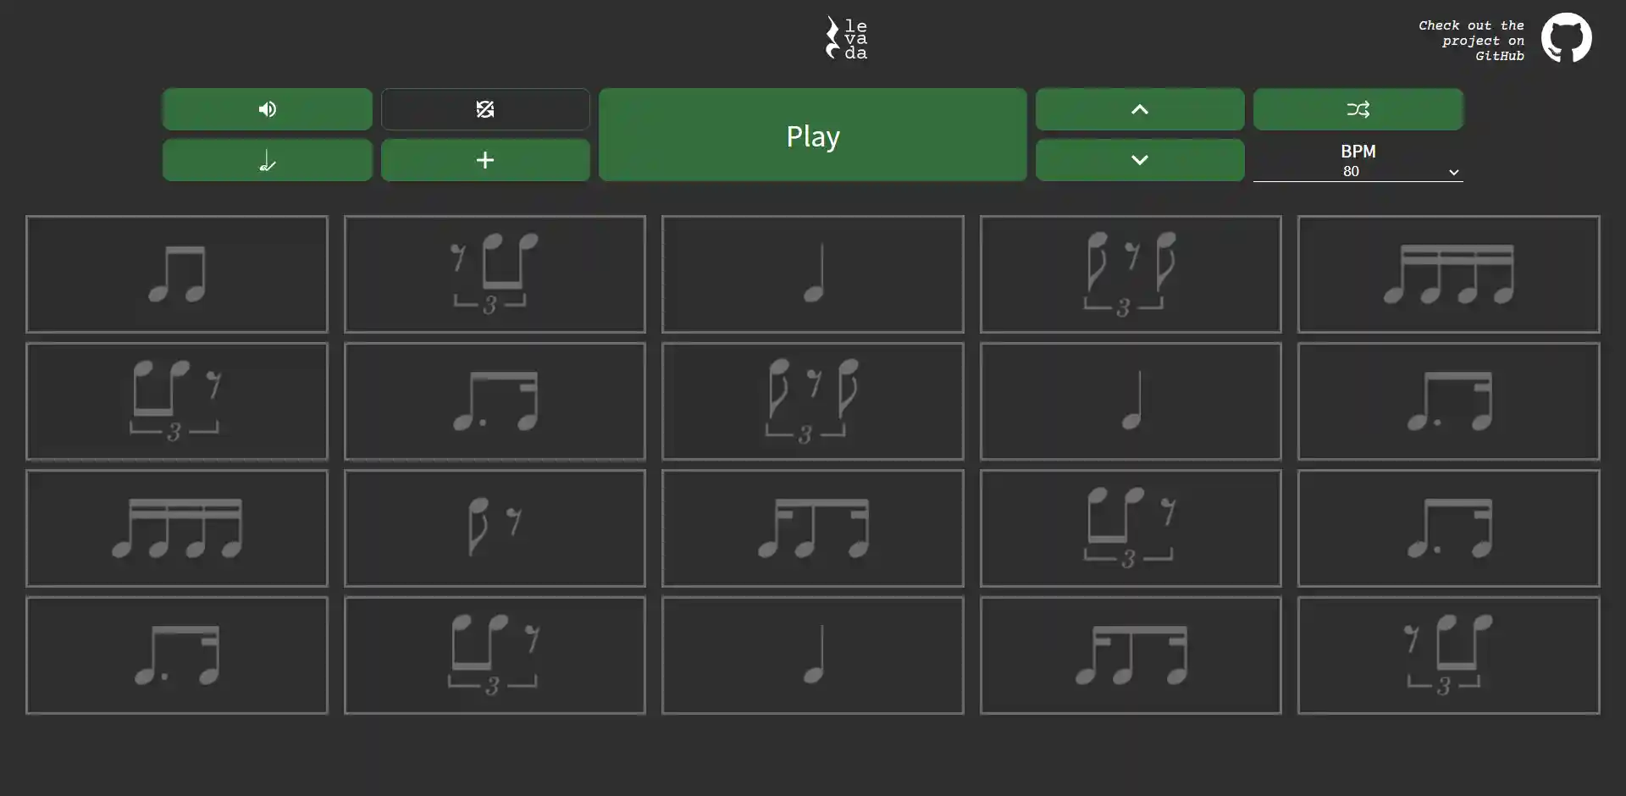Select the quarter note card in the second row
This screenshot has height=796, width=1626.
point(1130,401)
